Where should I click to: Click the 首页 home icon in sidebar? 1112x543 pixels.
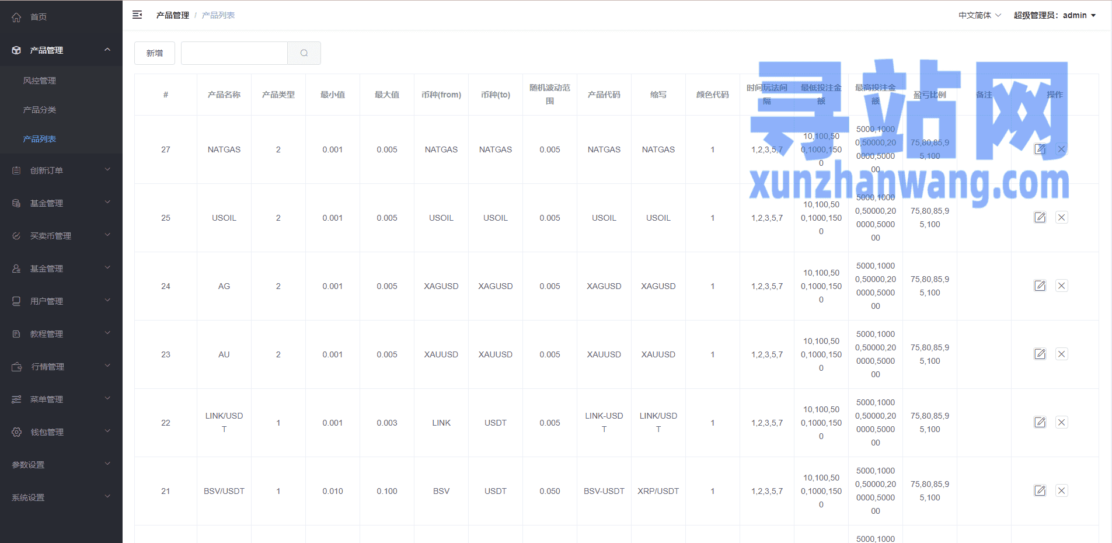17,17
